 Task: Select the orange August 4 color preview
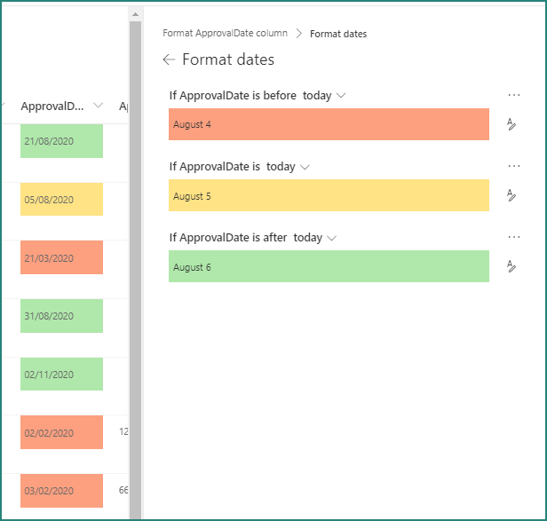coord(329,124)
